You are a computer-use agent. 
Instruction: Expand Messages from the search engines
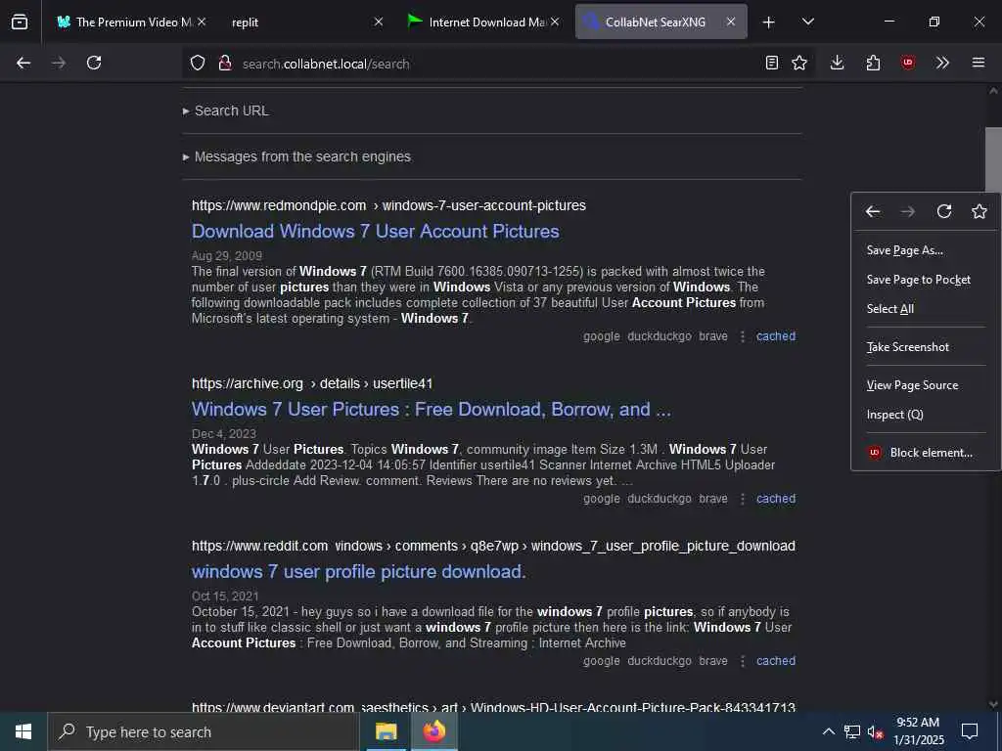coord(296,156)
